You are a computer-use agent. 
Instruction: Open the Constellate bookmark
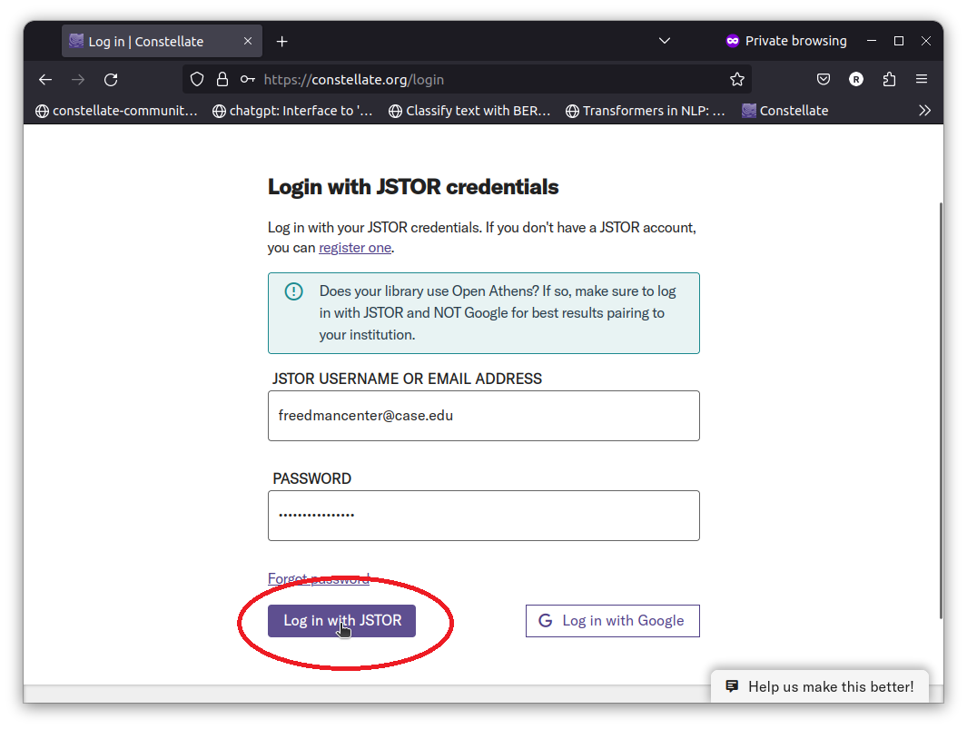[x=785, y=111]
